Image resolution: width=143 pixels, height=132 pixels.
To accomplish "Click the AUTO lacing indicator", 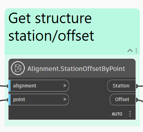I will point(117,114).
